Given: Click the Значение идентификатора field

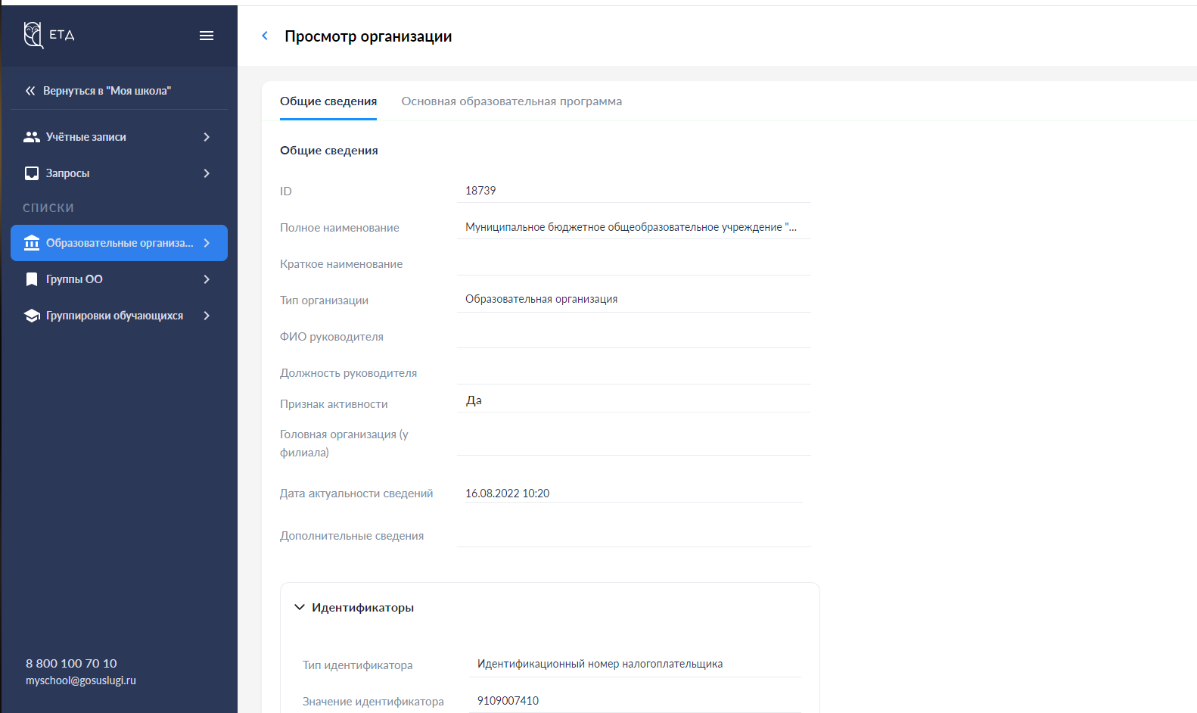Looking at the screenshot, I should pos(635,701).
